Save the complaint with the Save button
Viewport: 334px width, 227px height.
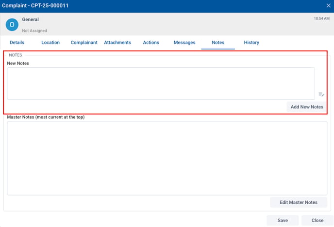(x=283, y=220)
